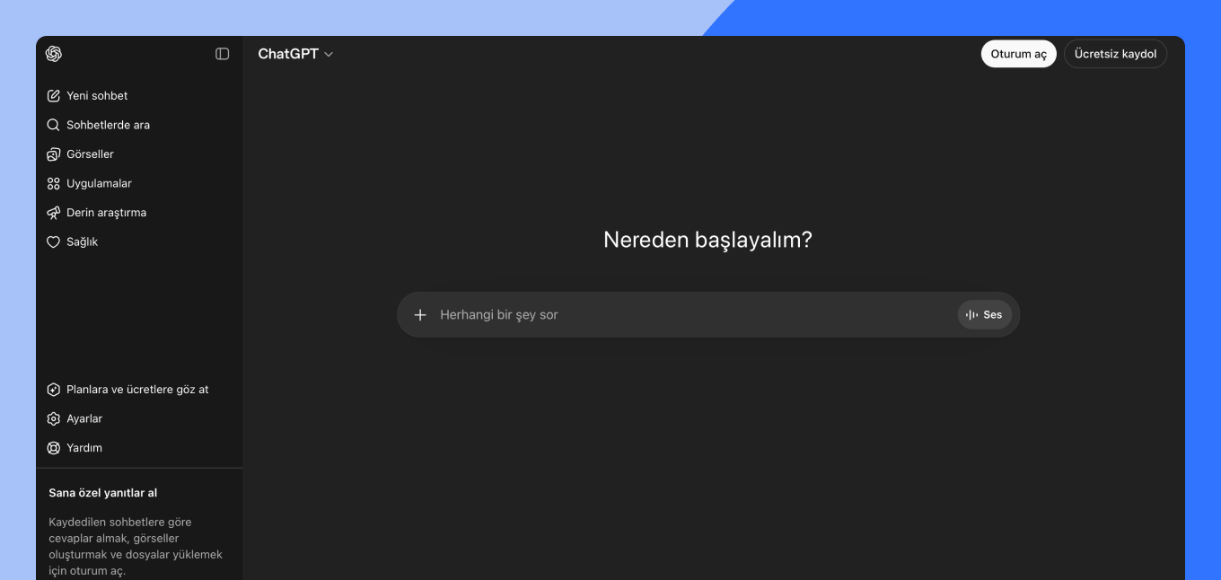Image resolution: width=1221 pixels, height=580 pixels.
Task: Click the Görseller images icon
Action: click(53, 154)
